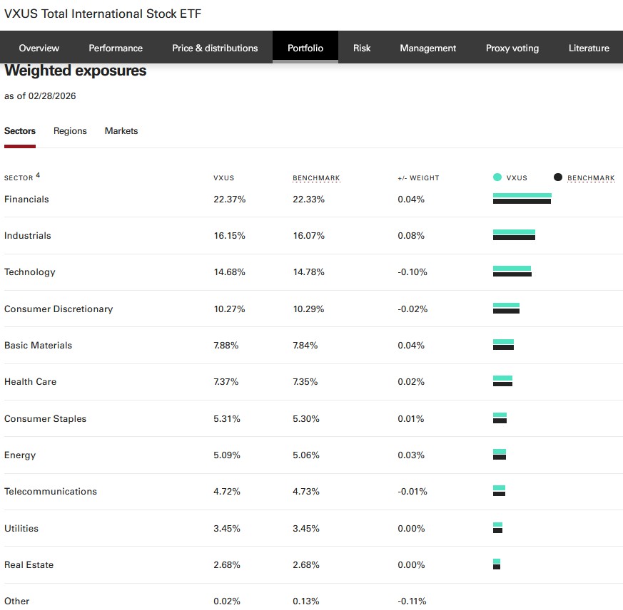Click Financials benchmark value 22.33%
This screenshot has width=623, height=610.
coord(308,200)
